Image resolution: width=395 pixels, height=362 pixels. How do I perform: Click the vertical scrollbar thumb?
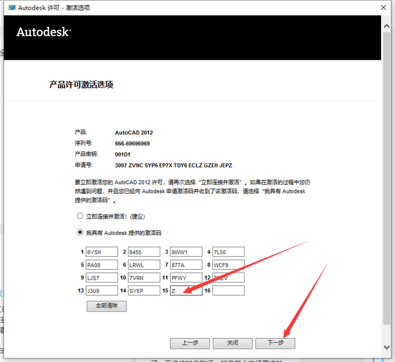click(387, 178)
